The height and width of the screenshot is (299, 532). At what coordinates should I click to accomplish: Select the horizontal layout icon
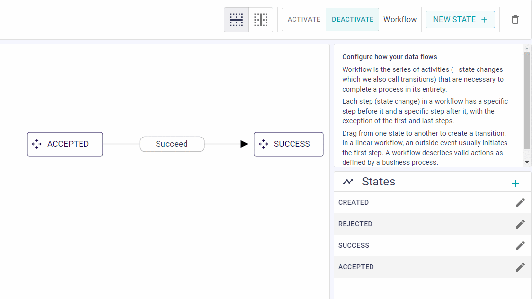[x=236, y=20]
